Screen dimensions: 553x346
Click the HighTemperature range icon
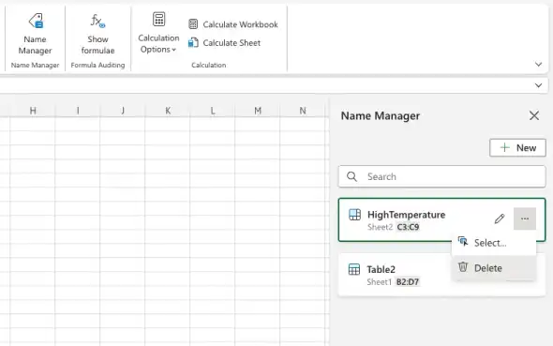354,215
